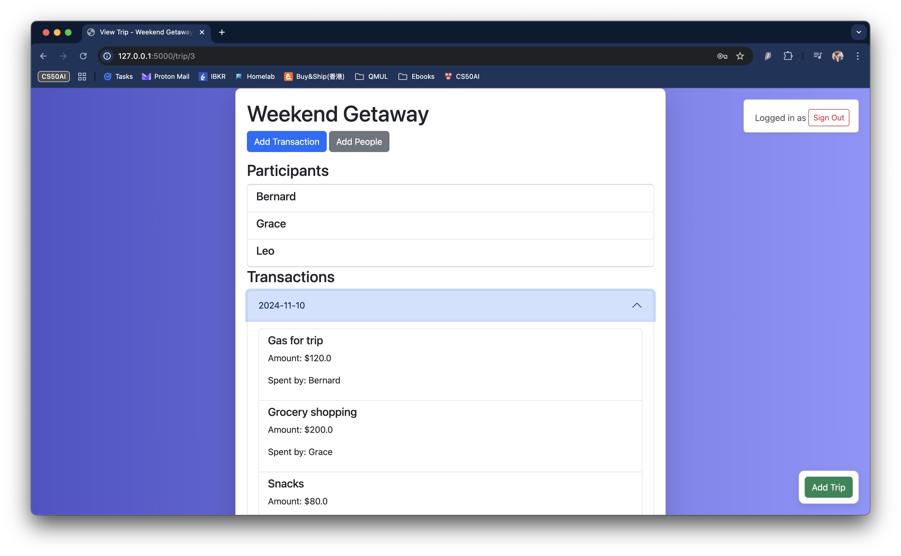Click the Add People button

point(359,141)
